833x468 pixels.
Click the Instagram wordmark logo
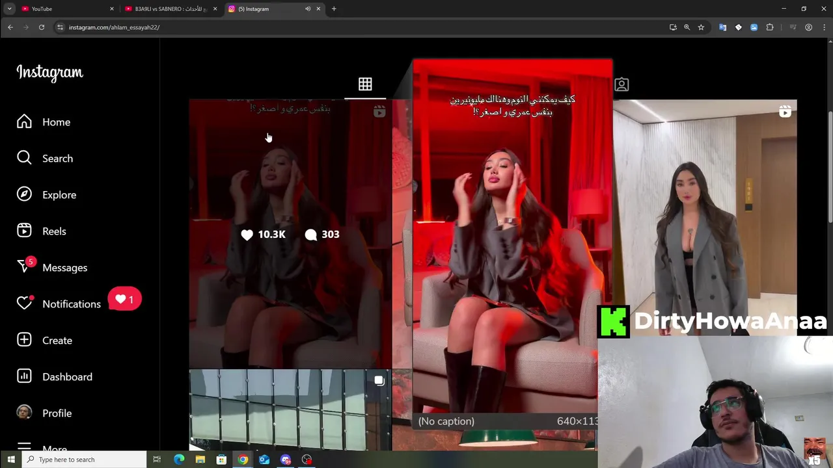click(x=50, y=73)
